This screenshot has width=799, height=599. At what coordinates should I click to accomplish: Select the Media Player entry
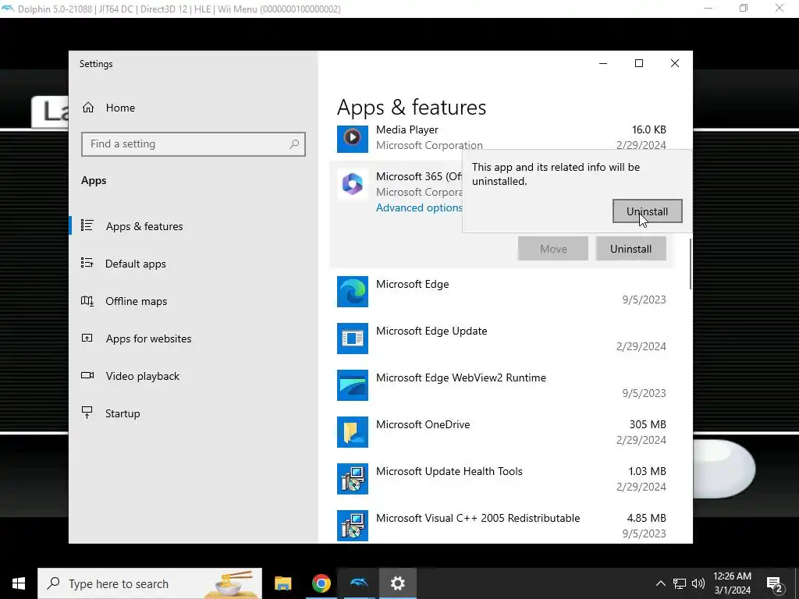[x=502, y=137]
